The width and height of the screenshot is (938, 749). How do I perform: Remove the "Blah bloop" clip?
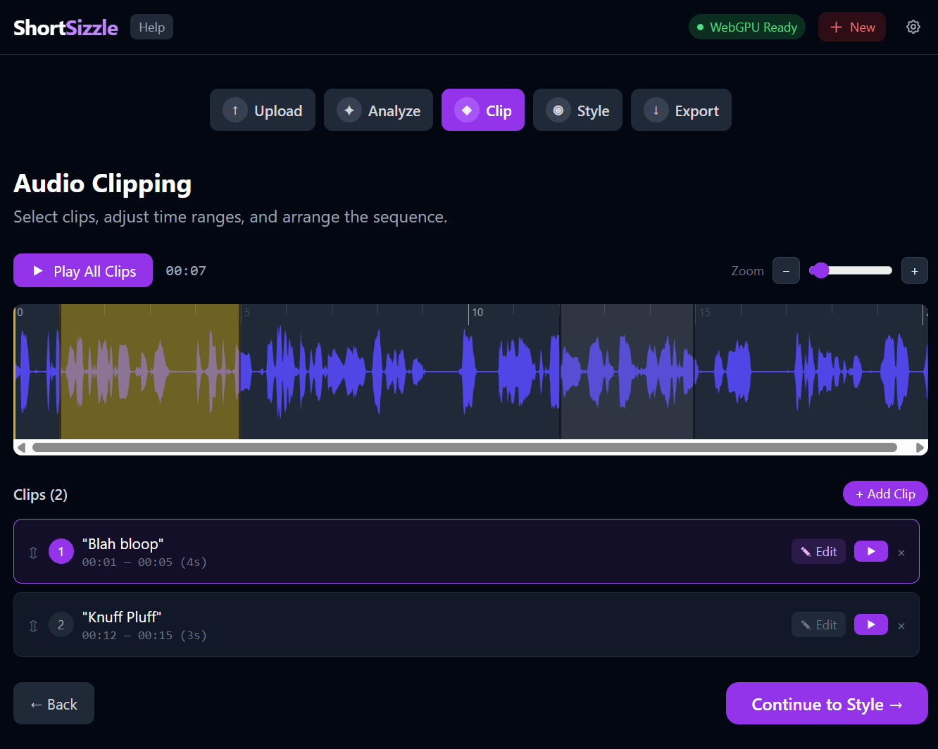point(901,553)
